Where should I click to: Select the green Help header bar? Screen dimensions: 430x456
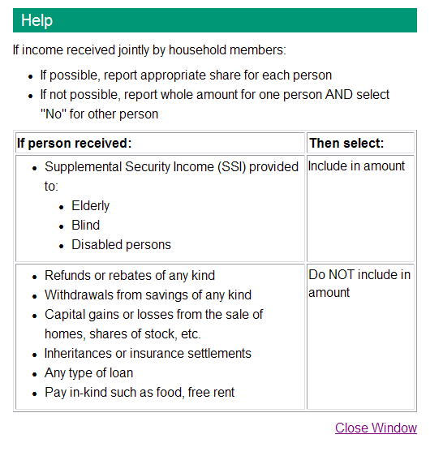[215, 20]
